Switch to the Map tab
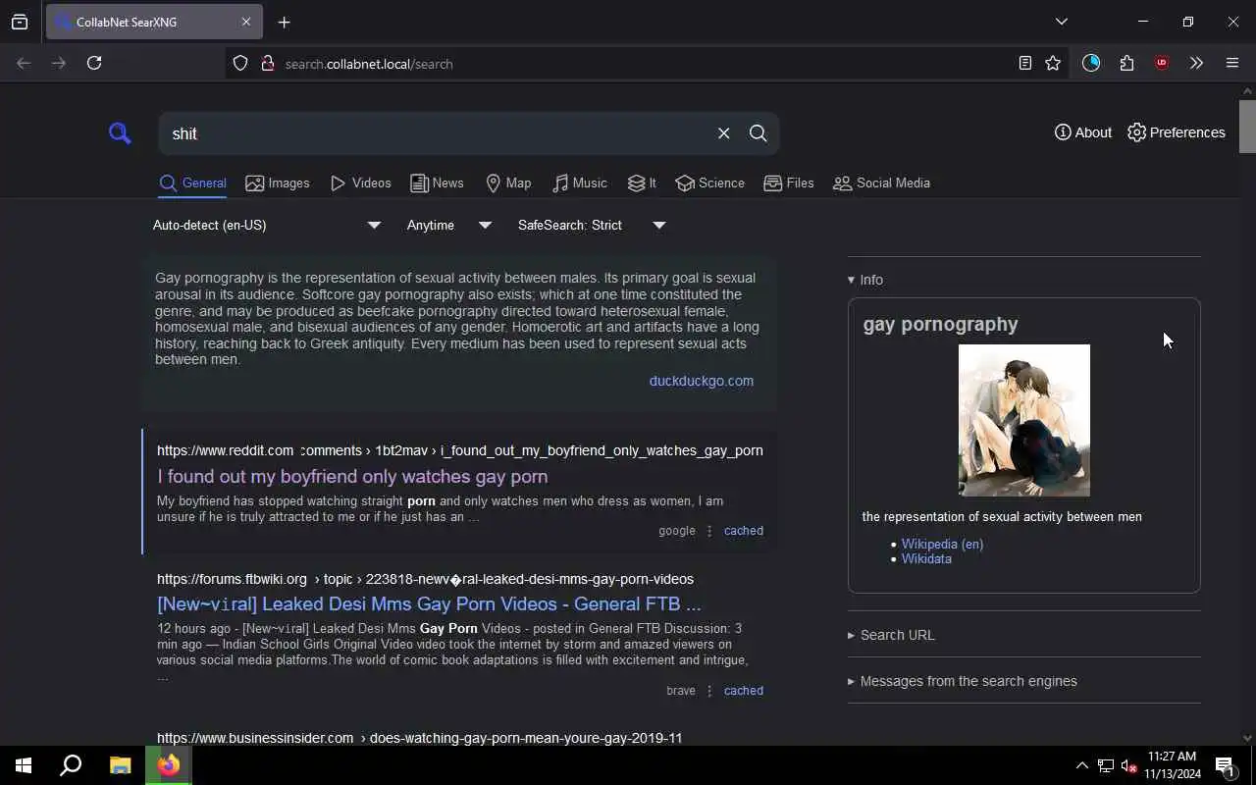The image size is (1256, 785). pyautogui.click(x=508, y=183)
